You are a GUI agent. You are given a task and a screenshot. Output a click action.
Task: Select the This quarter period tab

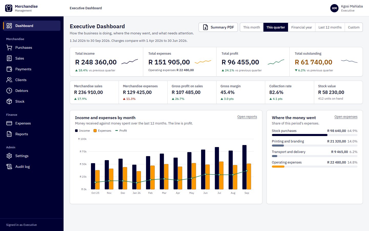click(x=276, y=27)
